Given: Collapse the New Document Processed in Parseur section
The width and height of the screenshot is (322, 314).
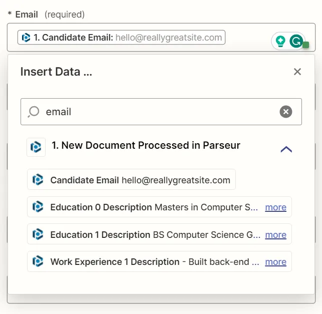Looking at the screenshot, I should tap(286, 149).
